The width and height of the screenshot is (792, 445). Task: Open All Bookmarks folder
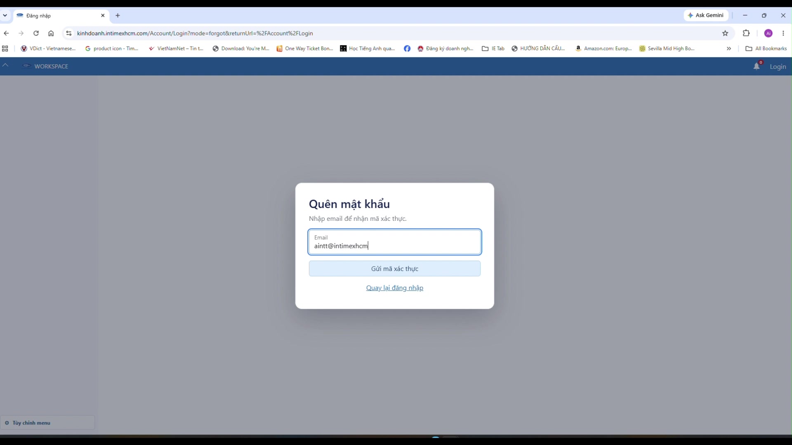click(766, 49)
